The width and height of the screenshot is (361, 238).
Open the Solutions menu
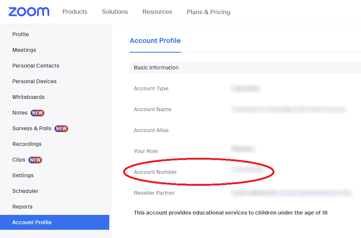[115, 12]
